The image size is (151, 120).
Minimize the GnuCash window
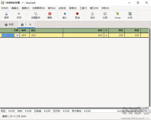point(129,3)
